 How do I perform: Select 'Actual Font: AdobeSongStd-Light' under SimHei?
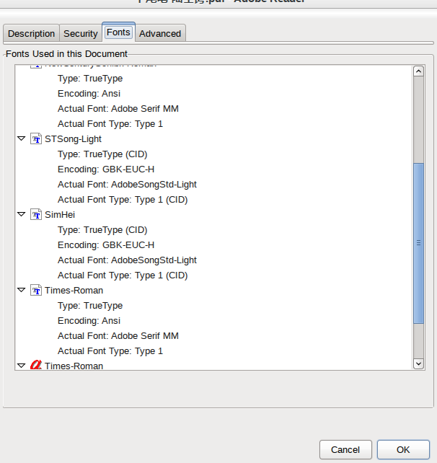point(127,260)
